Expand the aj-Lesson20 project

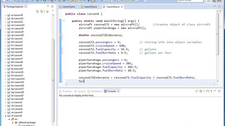pos(6,15)
